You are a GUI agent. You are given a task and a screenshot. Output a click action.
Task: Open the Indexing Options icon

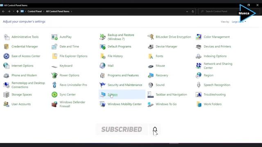click(x=199, y=56)
